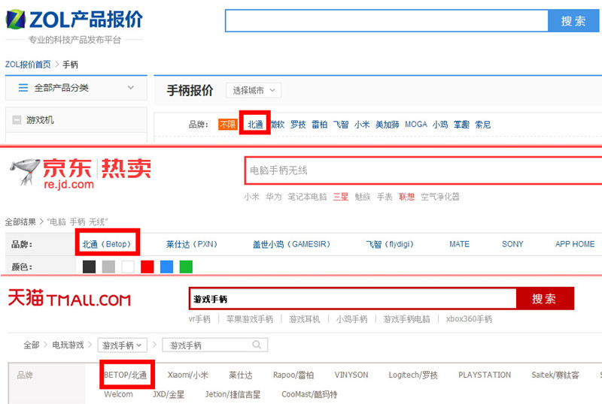Select JD brand MATE
This screenshot has height=404, width=602.
[x=459, y=244]
